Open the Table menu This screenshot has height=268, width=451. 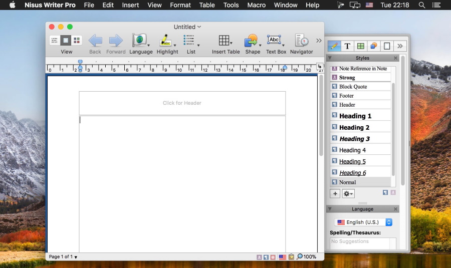click(x=207, y=5)
